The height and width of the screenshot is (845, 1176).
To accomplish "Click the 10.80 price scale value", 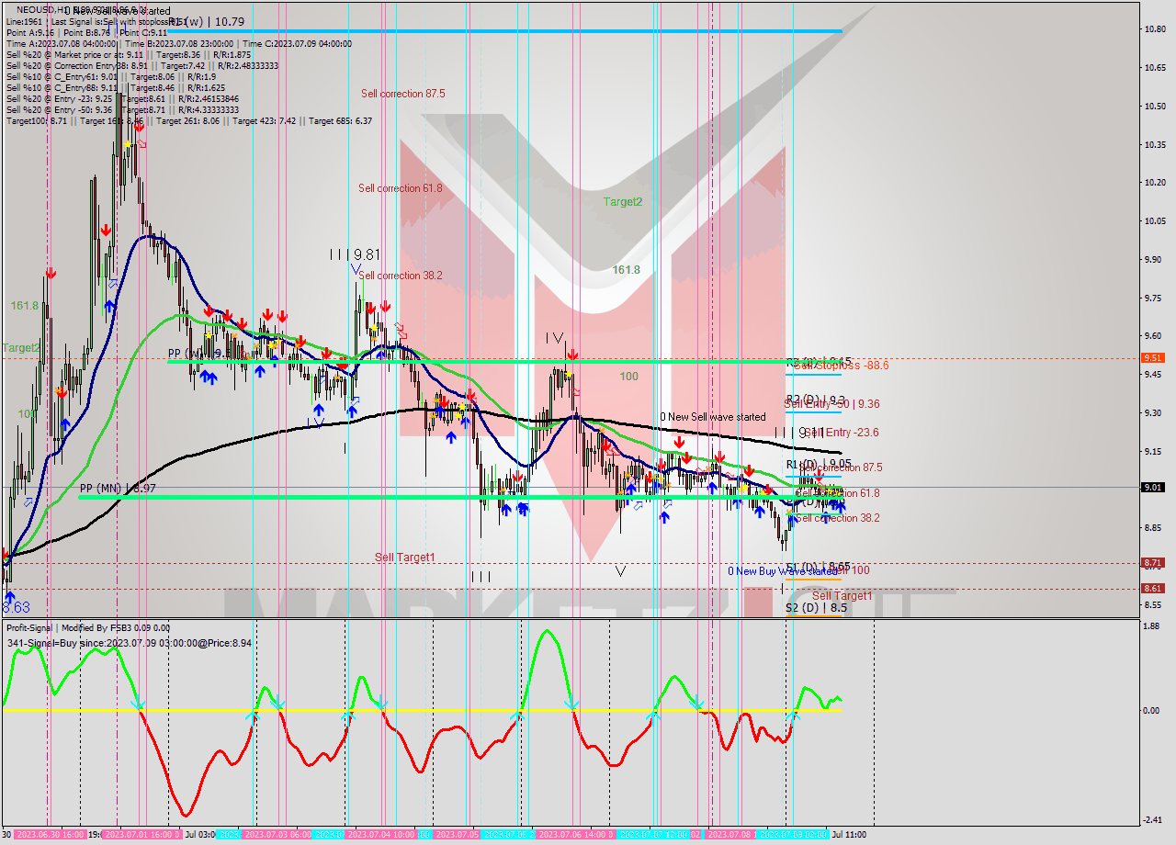I will 1153,29.
